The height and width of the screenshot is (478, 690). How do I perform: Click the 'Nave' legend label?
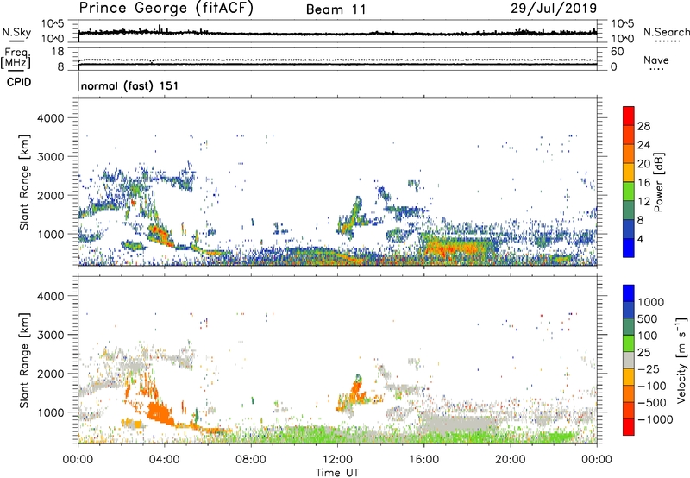click(656, 60)
